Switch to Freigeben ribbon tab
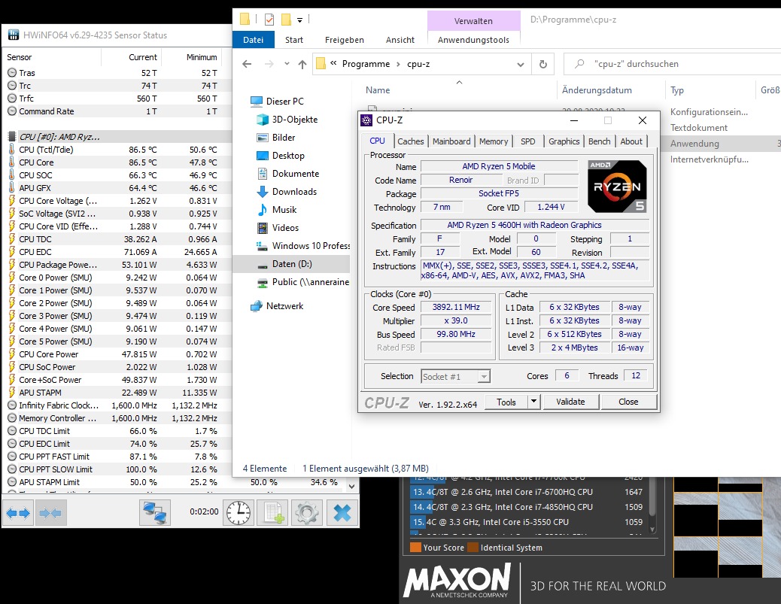Viewport: 781px width, 604px height. [x=344, y=40]
